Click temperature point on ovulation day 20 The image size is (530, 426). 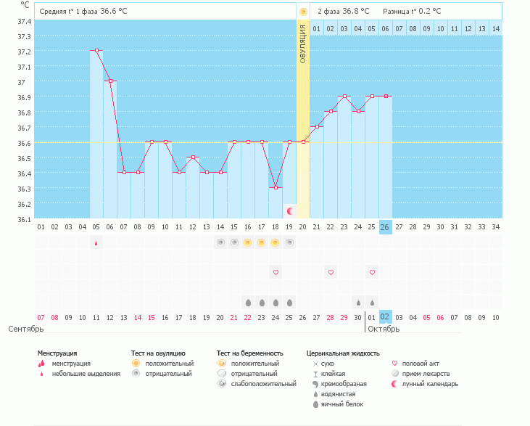303,142
